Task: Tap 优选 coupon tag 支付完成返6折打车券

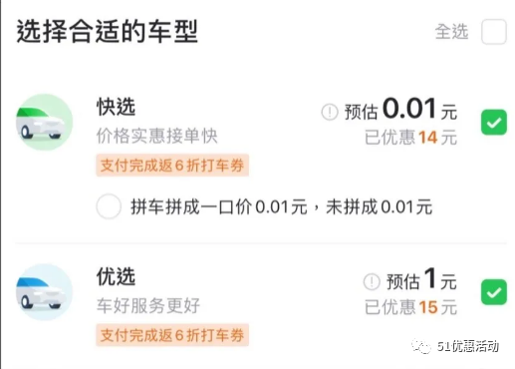Action: 172,335
